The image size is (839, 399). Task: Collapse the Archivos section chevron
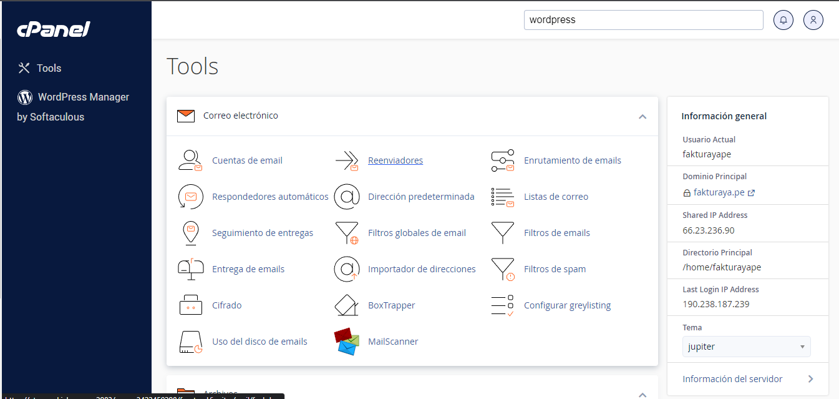[x=643, y=394]
